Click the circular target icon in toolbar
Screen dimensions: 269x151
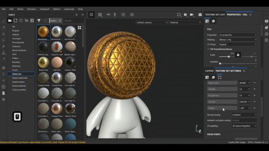pos(132,15)
